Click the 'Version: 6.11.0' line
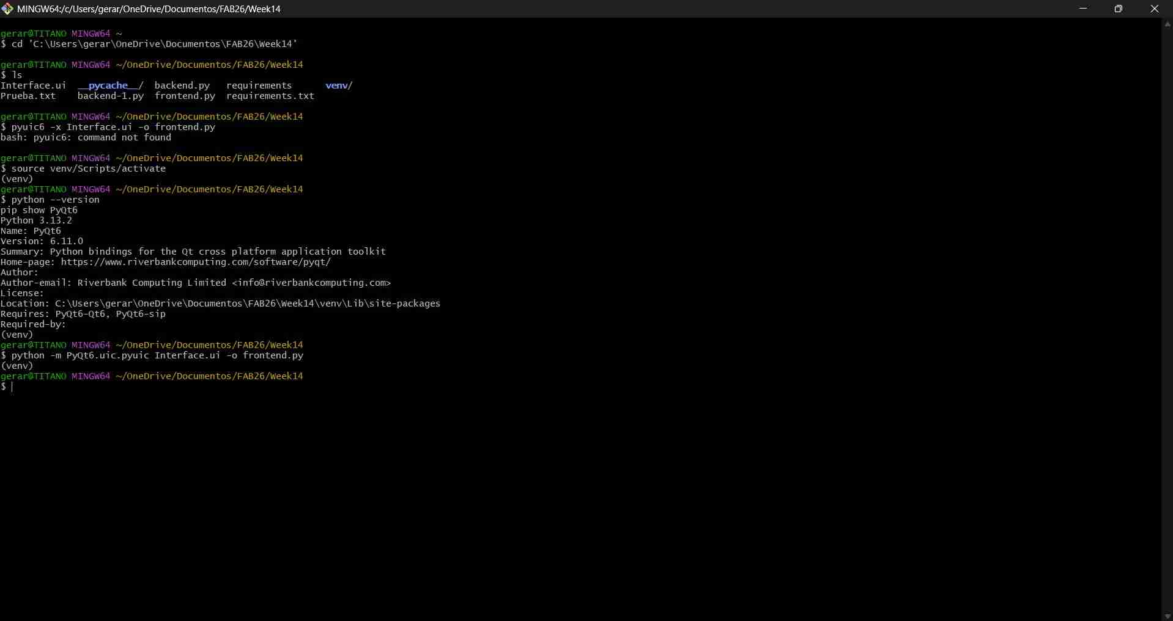 [42, 241]
